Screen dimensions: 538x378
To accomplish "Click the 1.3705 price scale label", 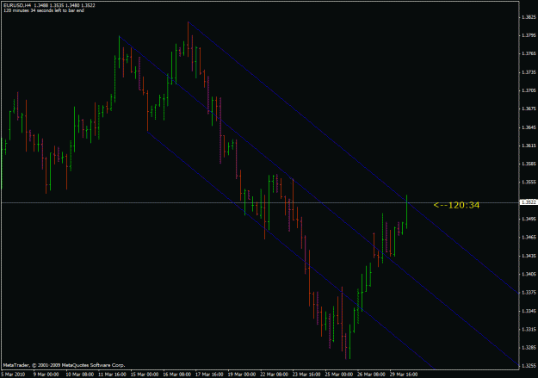I will [529, 90].
